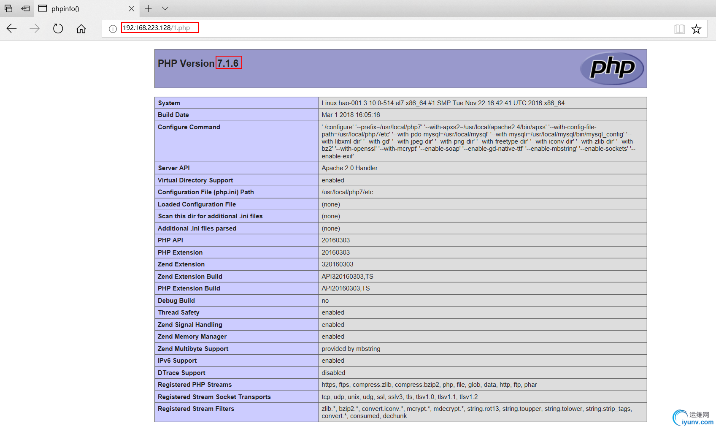Screen dimensions: 716x429
Task: Click the Forward navigation arrow
Action: coord(35,28)
